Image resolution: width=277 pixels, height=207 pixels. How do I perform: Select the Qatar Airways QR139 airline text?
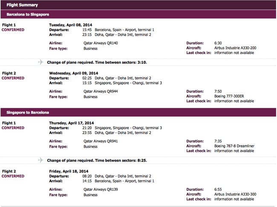100,189
